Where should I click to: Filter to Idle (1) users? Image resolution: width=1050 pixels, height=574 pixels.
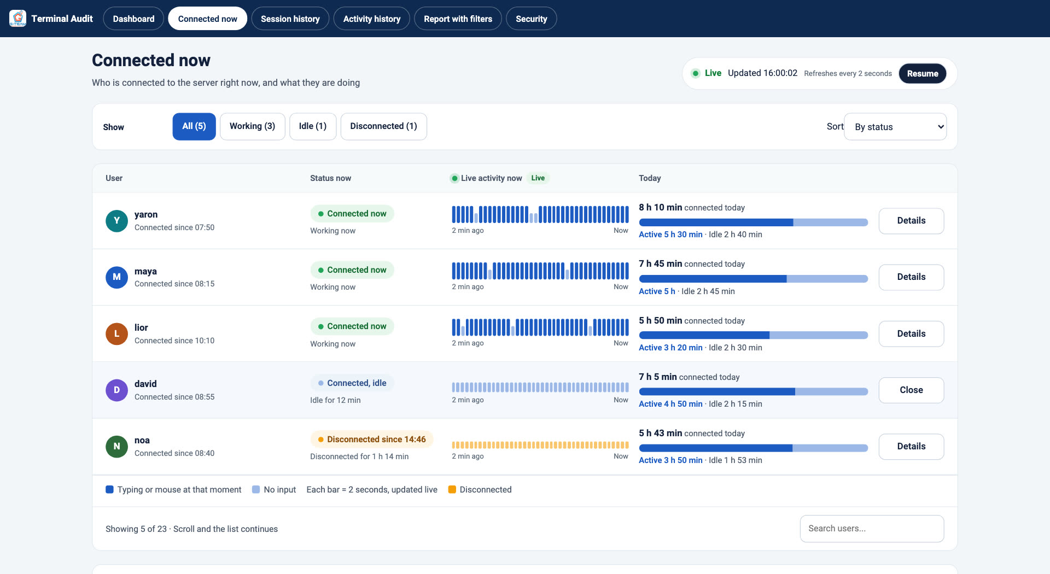point(313,126)
